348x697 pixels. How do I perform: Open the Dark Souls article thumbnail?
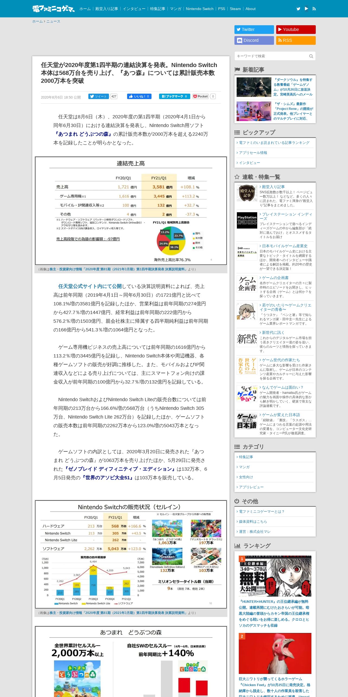coord(254,87)
